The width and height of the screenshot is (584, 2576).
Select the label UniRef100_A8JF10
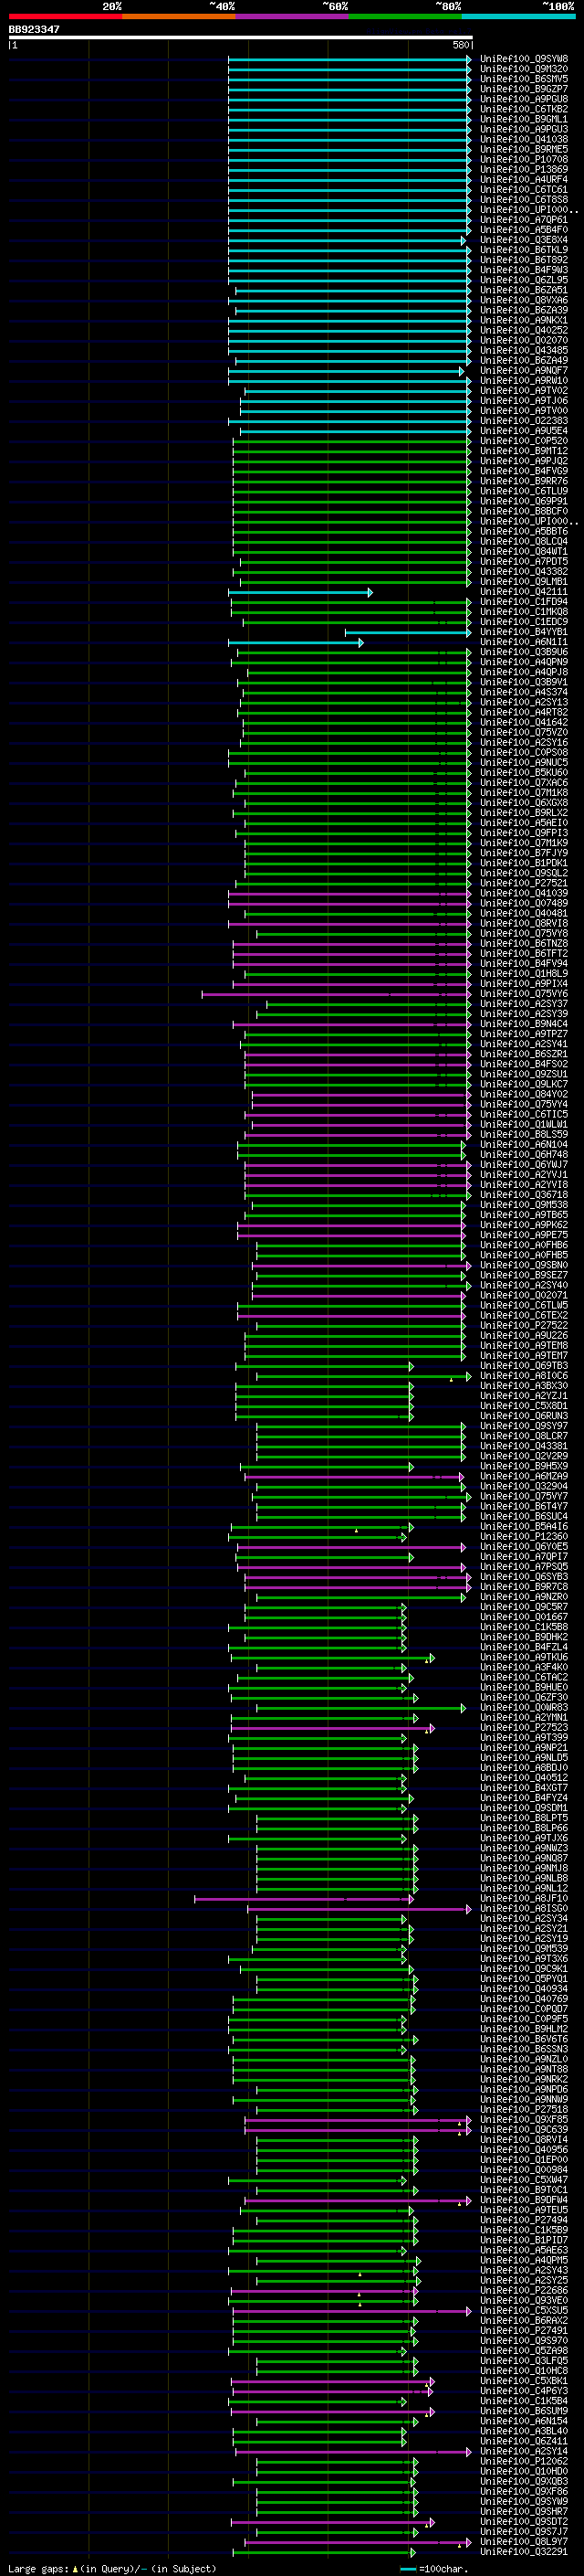click(x=524, y=1899)
